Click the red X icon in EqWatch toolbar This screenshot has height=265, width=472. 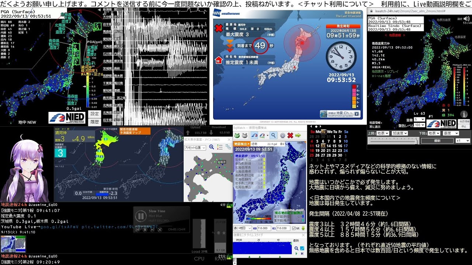click(x=290, y=135)
